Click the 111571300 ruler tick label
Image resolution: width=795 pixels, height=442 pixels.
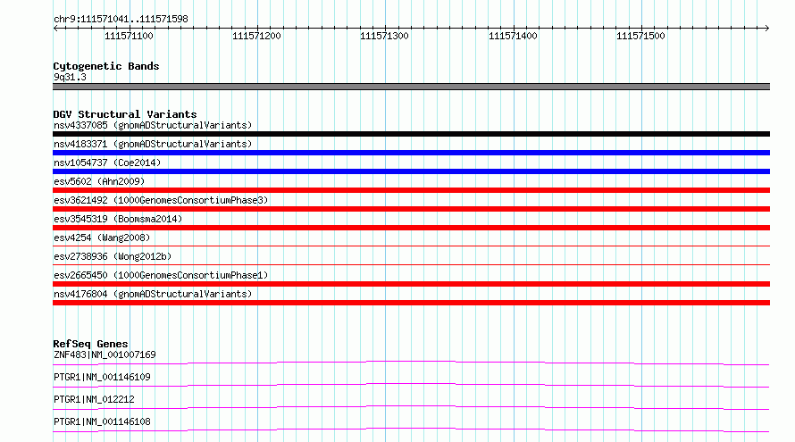pyautogui.click(x=384, y=36)
